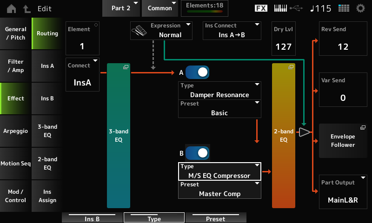
Task: Open the FX overview icon
Action: [x=261, y=8]
